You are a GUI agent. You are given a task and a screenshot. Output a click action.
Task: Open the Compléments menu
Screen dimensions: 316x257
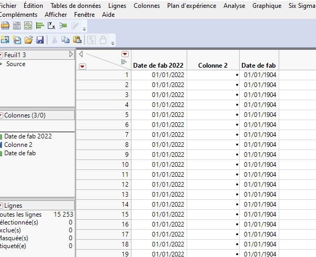click(x=18, y=15)
